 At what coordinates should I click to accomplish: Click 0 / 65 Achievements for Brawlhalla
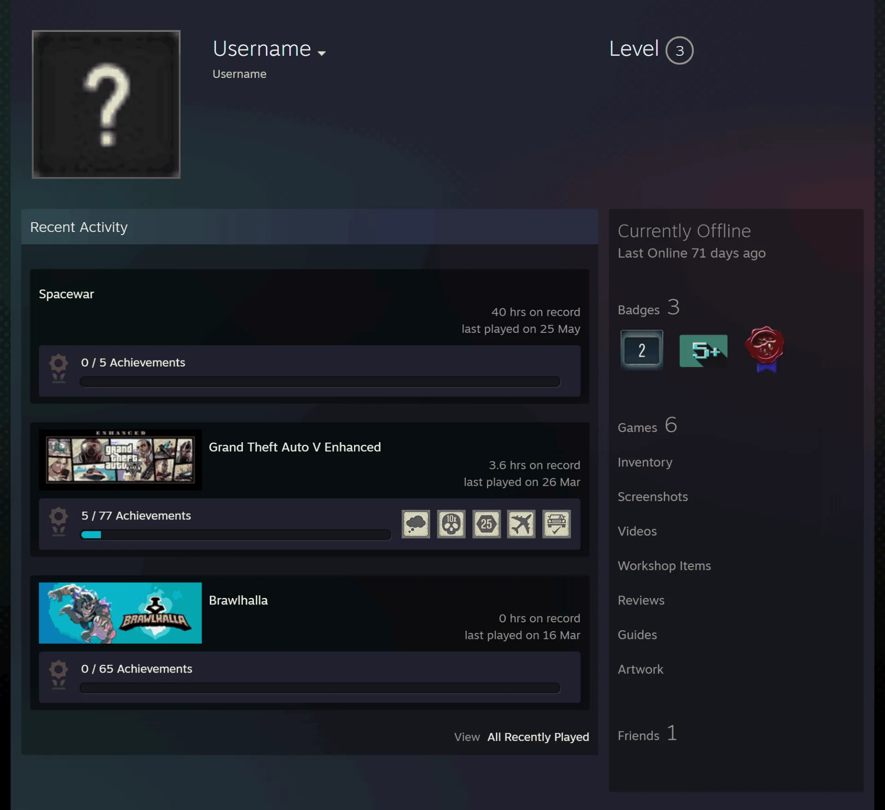(x=136, y=668)
